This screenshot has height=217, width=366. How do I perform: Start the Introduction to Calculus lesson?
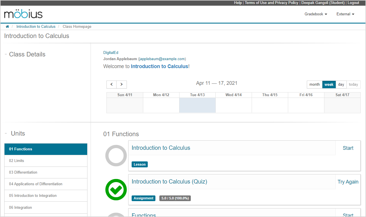(x=348, y=148)
